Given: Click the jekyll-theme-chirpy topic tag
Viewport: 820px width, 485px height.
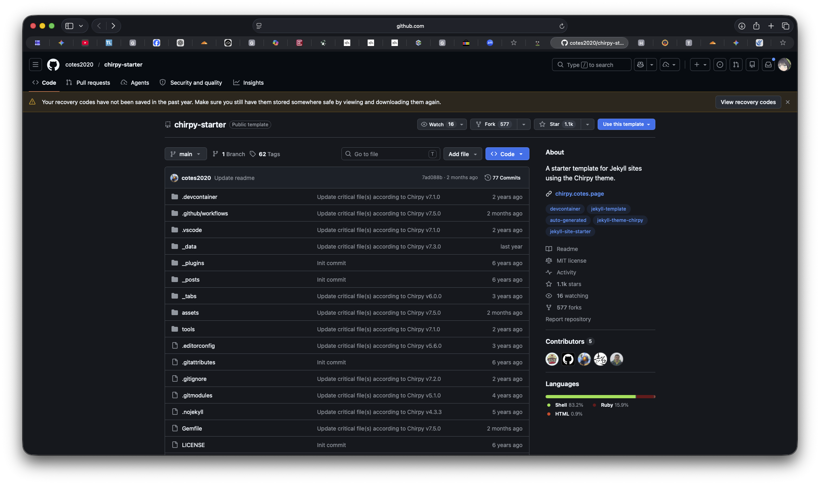Looking at the screenshot, I should pos(620,220).
